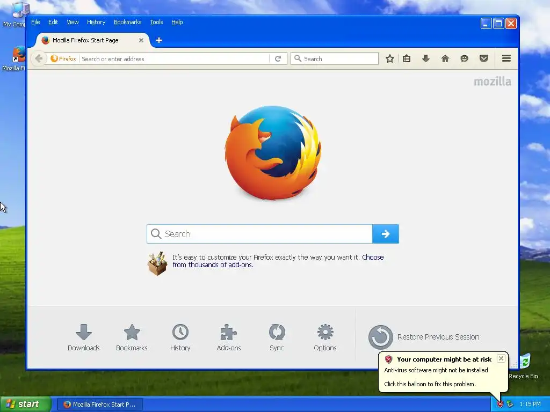This screenshot has width=550, height=412.
Task: Open the Help menu
Action: point(177,22)
